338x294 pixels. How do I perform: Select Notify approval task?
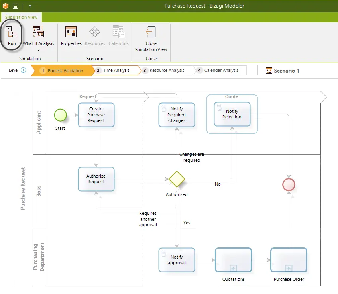177,260
